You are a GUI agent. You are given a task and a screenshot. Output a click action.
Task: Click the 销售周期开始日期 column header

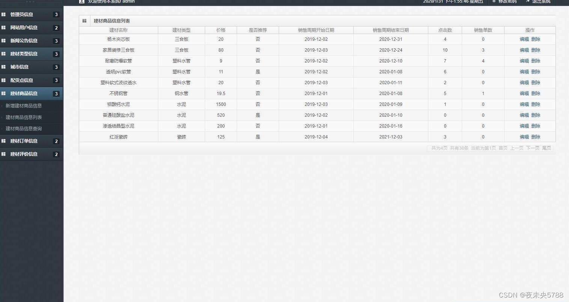316,30
